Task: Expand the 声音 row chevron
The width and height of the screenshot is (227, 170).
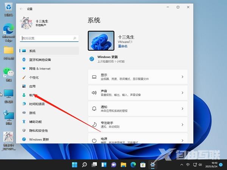Action: click(x=182, y=93)
